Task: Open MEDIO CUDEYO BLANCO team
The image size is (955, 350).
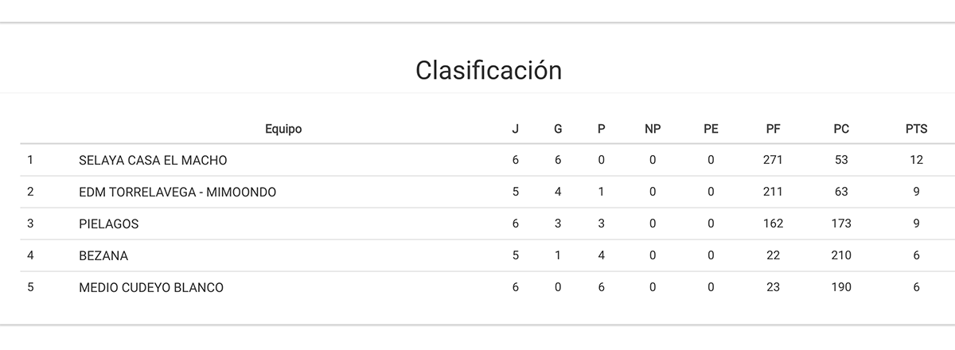Action: click(x=151, y=288)
